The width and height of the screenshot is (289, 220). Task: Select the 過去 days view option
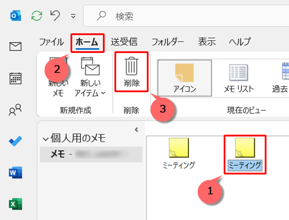(x=280, y=78)
